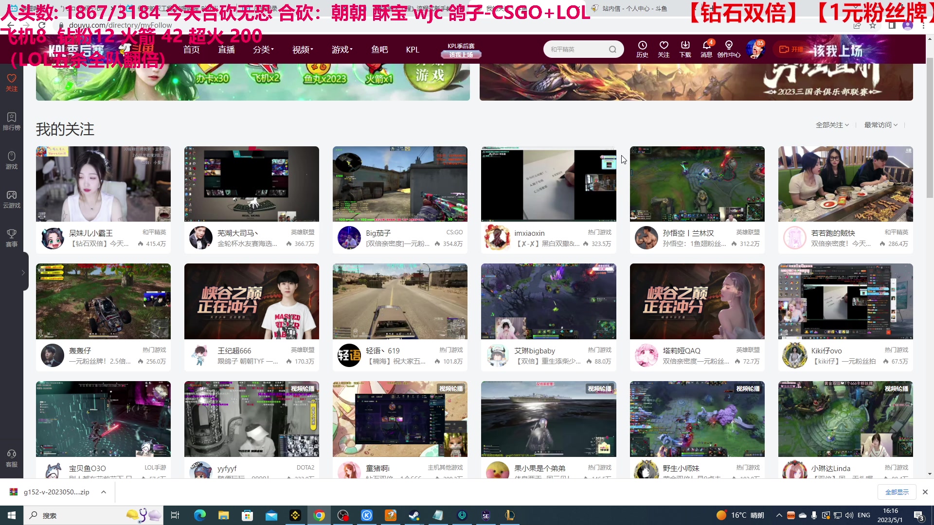Image resolution: width=934 pixels, height=525 pixels.
Task: Switch ENG input language indicator
Action: click(x=863, y=515)
